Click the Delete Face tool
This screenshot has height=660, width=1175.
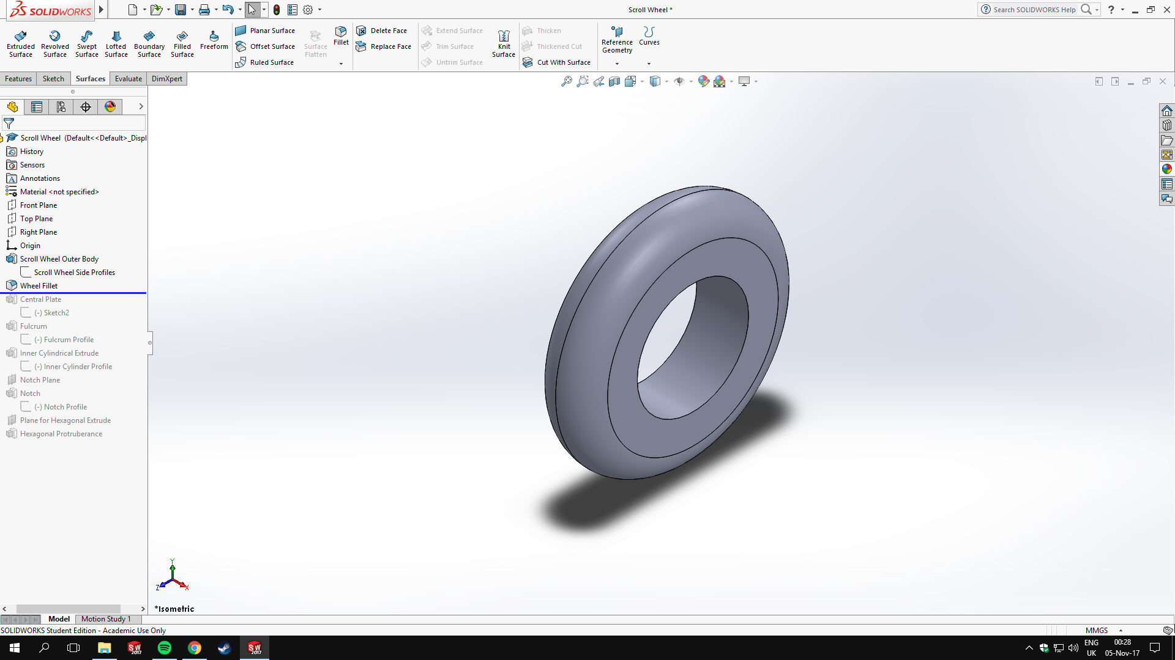(x=381, y=31)
